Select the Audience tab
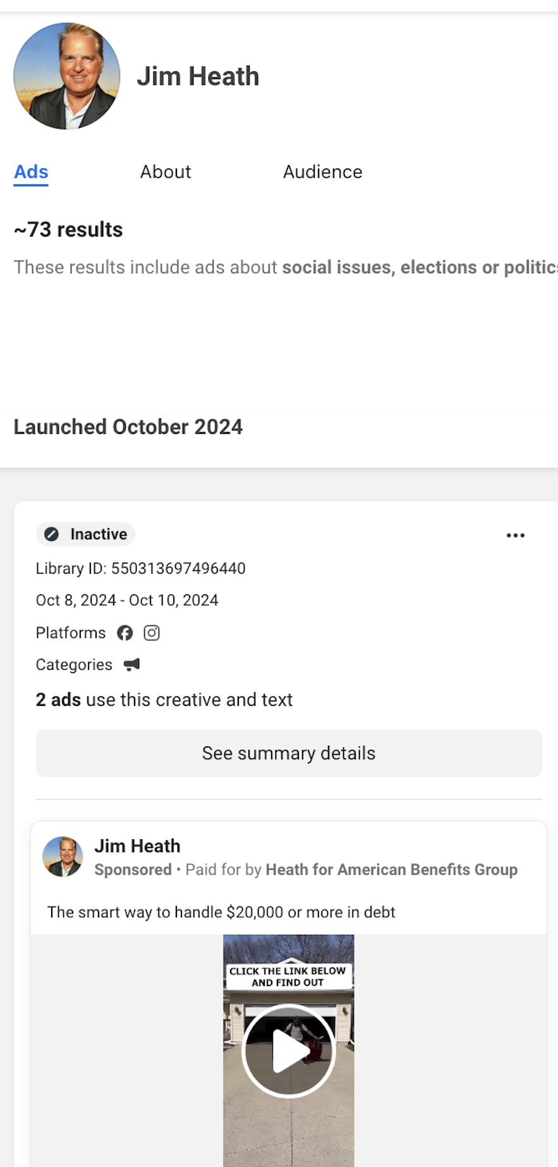Image resolution: width=558 pixels, height=1167 pixels. pos(322,172)
